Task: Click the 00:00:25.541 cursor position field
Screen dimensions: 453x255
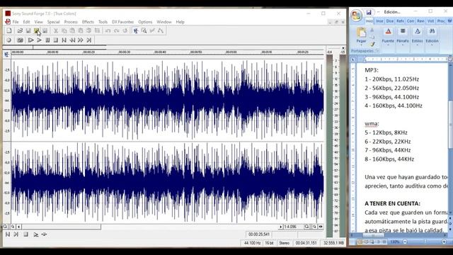Action: click(x=259, y=234)
